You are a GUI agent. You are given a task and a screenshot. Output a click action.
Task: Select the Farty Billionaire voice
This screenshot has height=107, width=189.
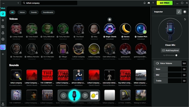[47, 29]
